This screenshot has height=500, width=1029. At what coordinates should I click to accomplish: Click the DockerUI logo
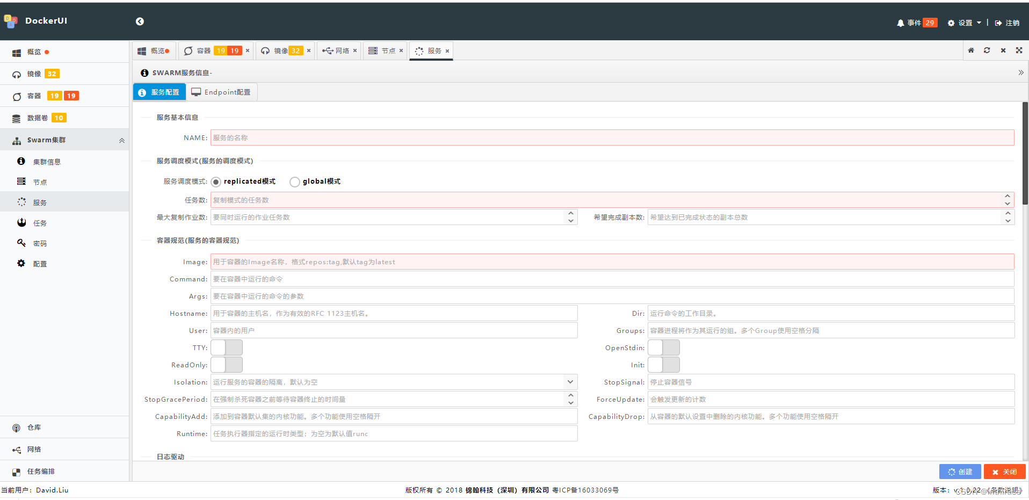click(x=35, y=21)
